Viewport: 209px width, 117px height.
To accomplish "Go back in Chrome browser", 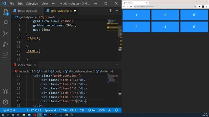I will click(x=124, y=6).
